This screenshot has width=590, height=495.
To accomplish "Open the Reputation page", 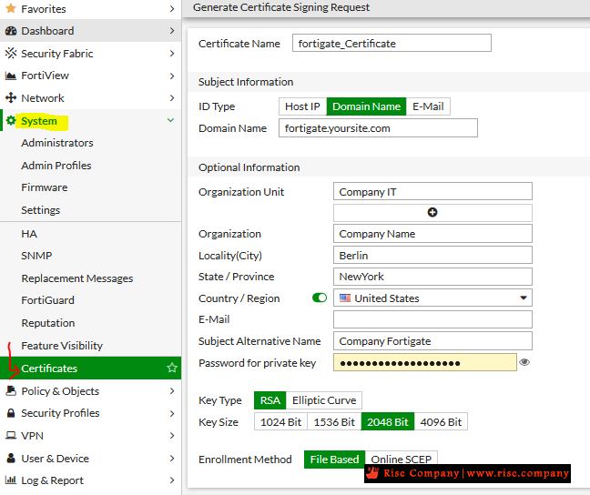I will tap(48, 323).
